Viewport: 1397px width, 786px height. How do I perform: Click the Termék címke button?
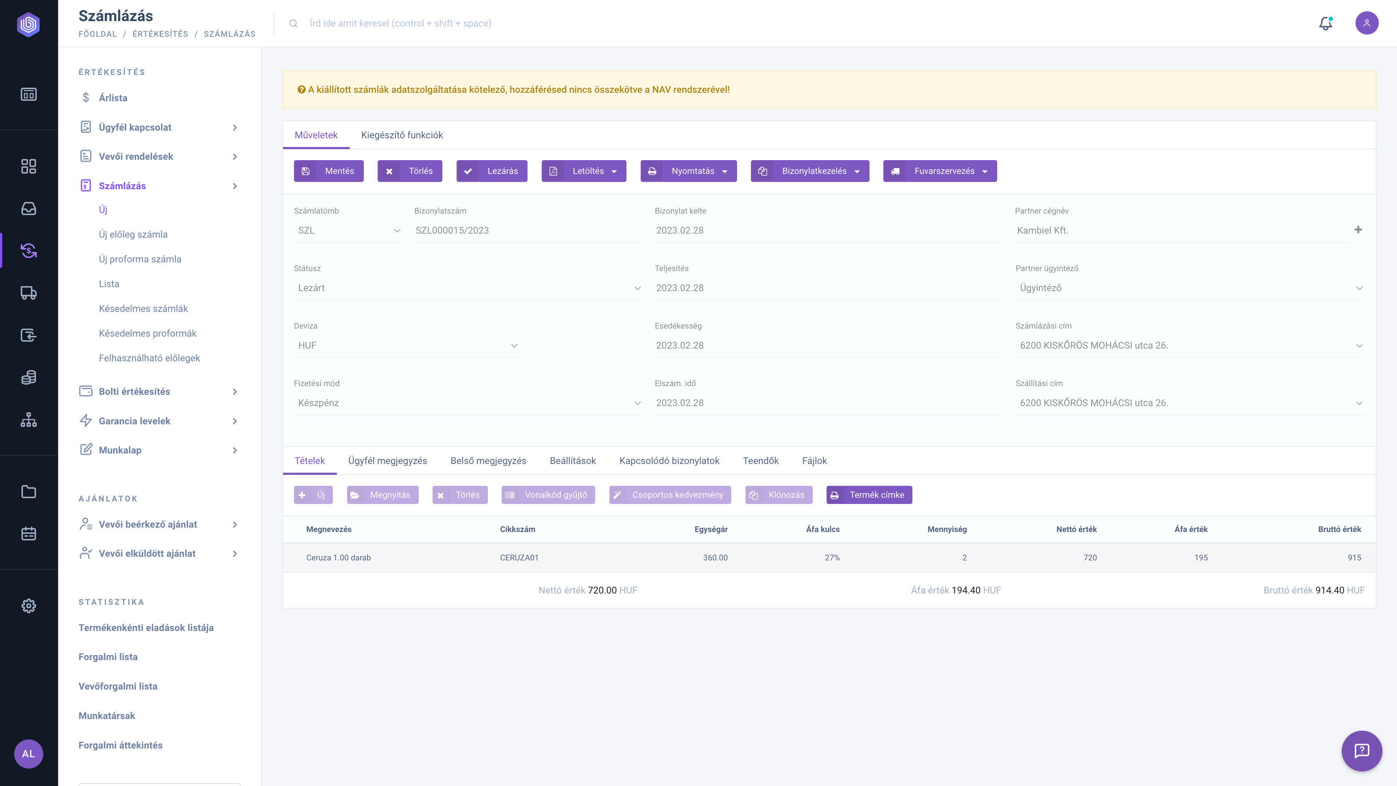[869, 495]
